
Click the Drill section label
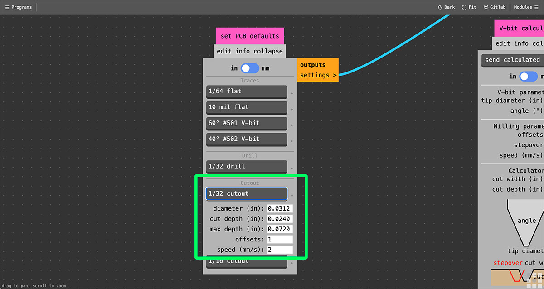click(250, 155)
